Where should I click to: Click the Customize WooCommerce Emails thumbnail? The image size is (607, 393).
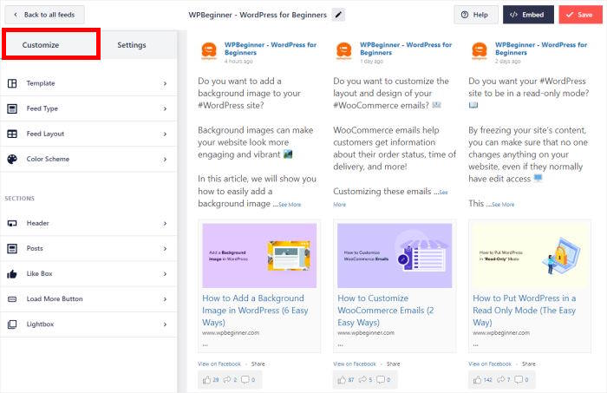[395, 256]
